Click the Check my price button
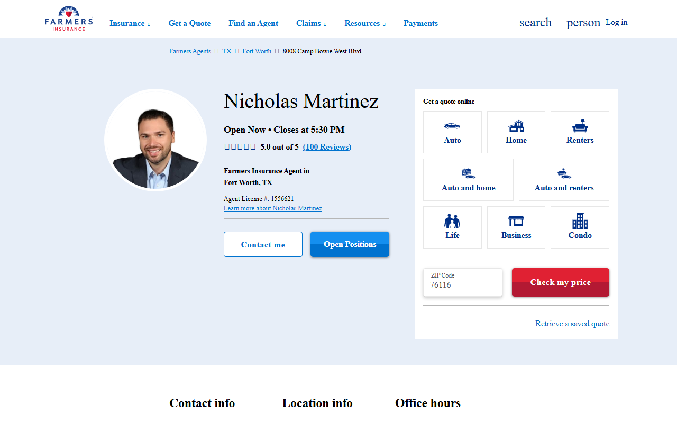 (x=561, y=282)
